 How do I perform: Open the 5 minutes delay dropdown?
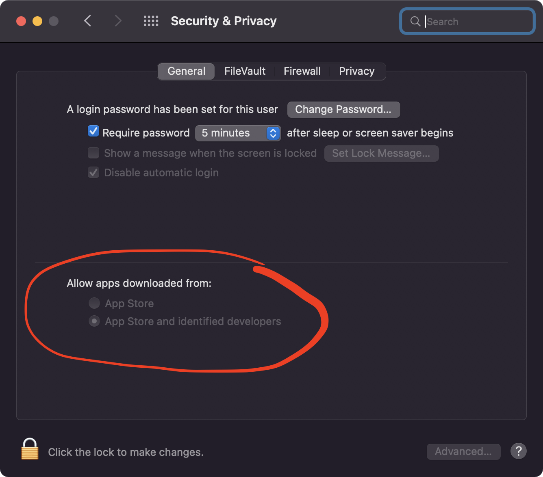pyautogui.click(x=238, y=133)
